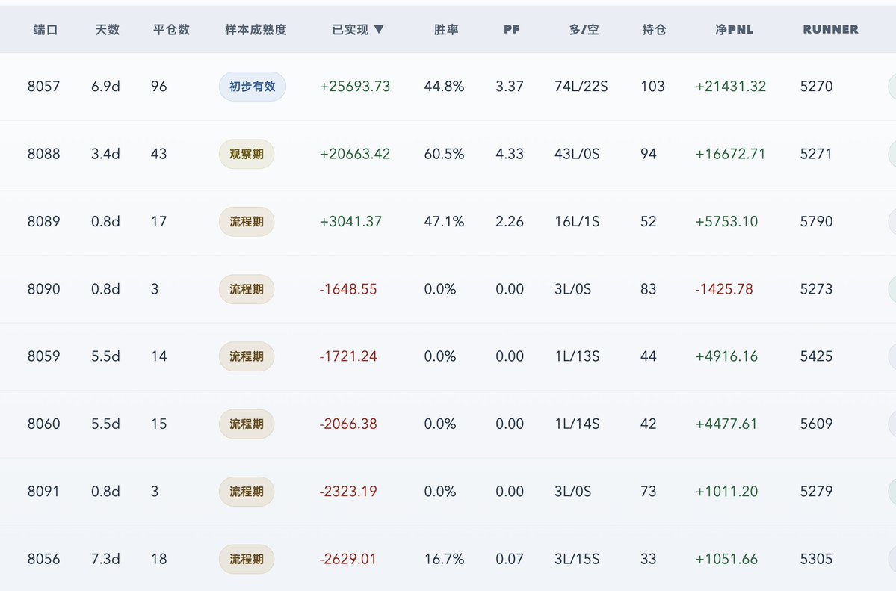Click port number 8056
The width and height of the screenshot is (896, 591).
[x=43, y=558]
